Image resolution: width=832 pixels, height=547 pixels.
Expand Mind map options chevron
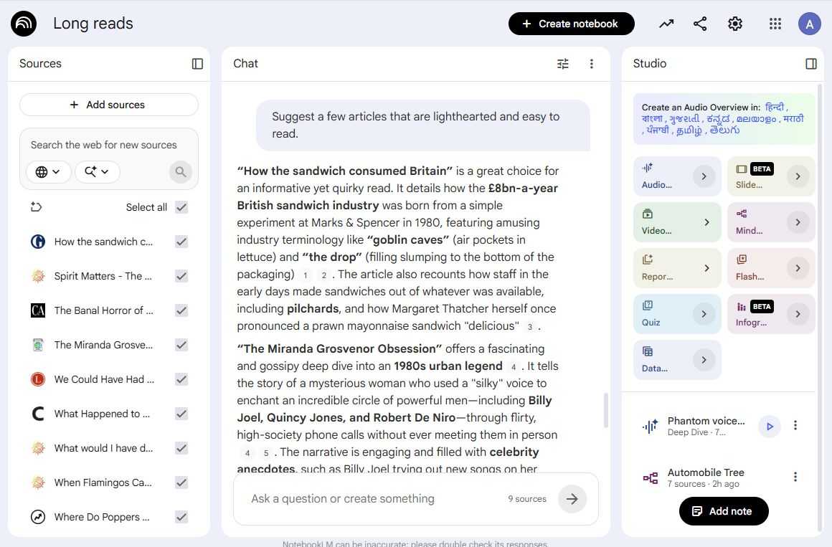point(798,222)
